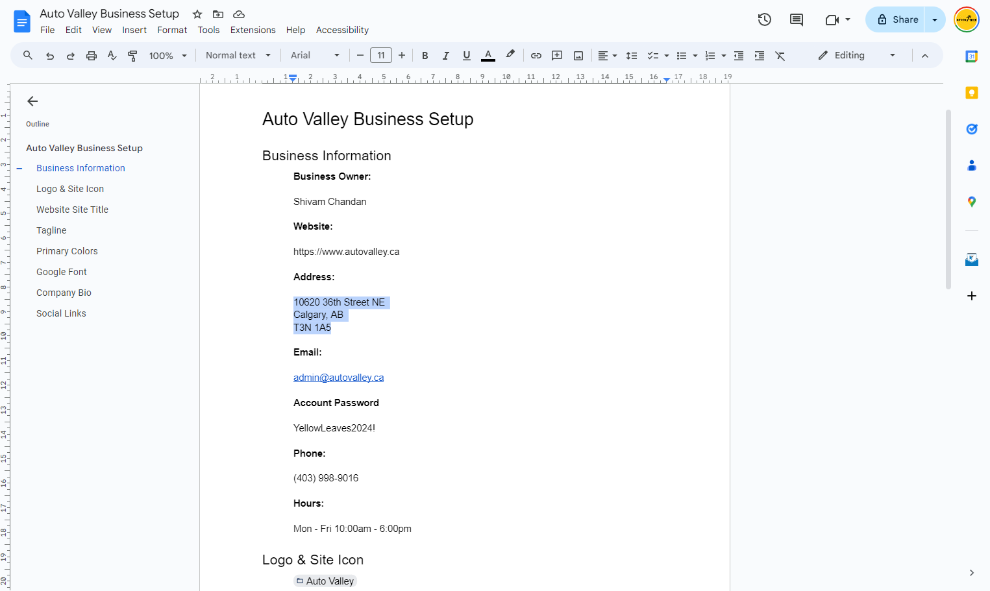Screen dimensions: 990x591
Task: Open Google Calendar side panel
Action: pyautogui.click(x=972, y=56)
